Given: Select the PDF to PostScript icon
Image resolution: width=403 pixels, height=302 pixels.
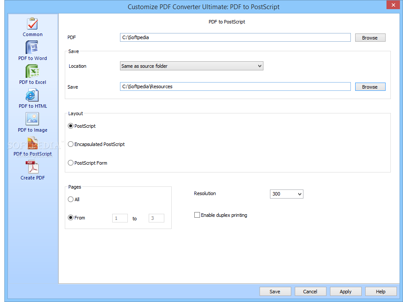Looking at the screenshot, I should [x=32, y=143].
